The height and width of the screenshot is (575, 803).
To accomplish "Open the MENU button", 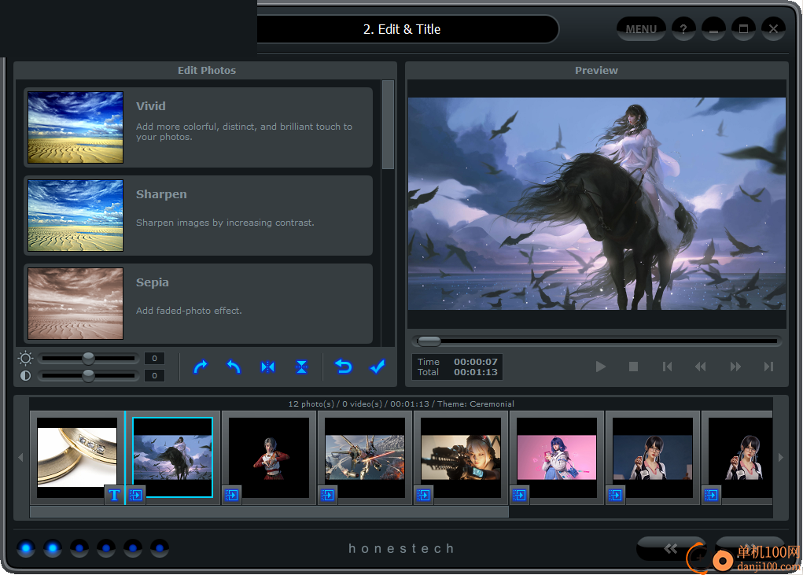I will pyautogui.click(x=641, y=28).
